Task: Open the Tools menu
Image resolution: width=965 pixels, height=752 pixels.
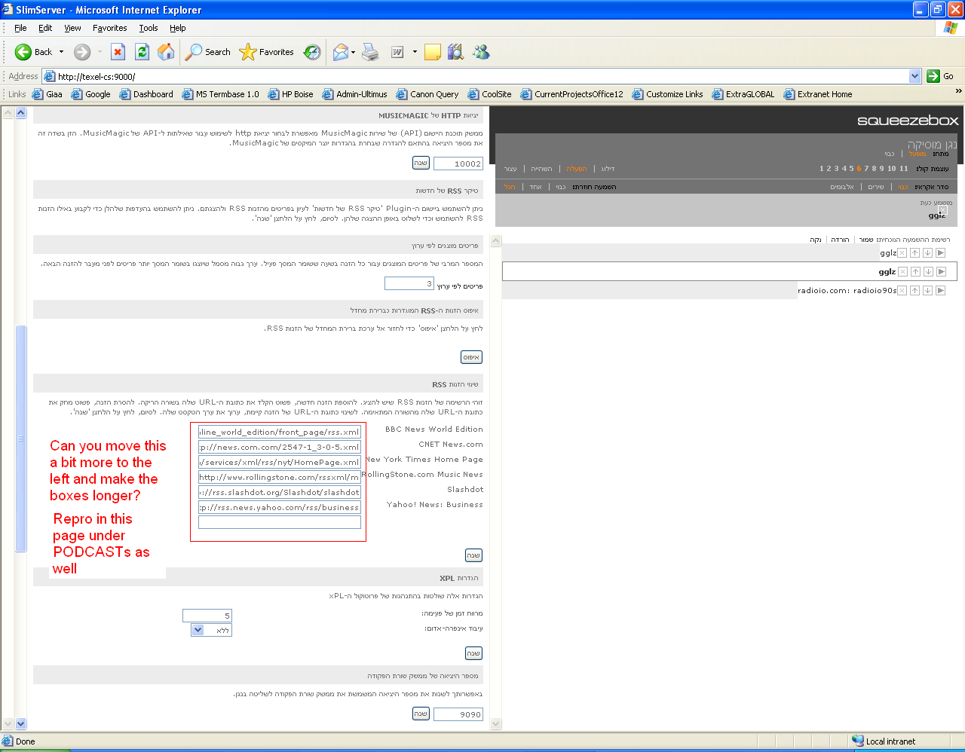Action: coord(148,28)
